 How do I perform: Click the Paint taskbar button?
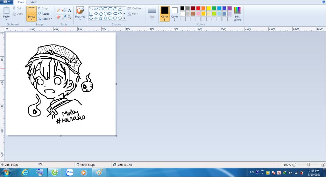[99, 173]
